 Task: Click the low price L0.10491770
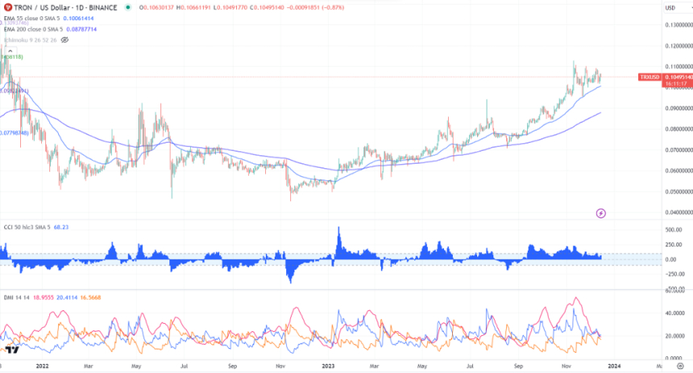click(x=230, y=7)
